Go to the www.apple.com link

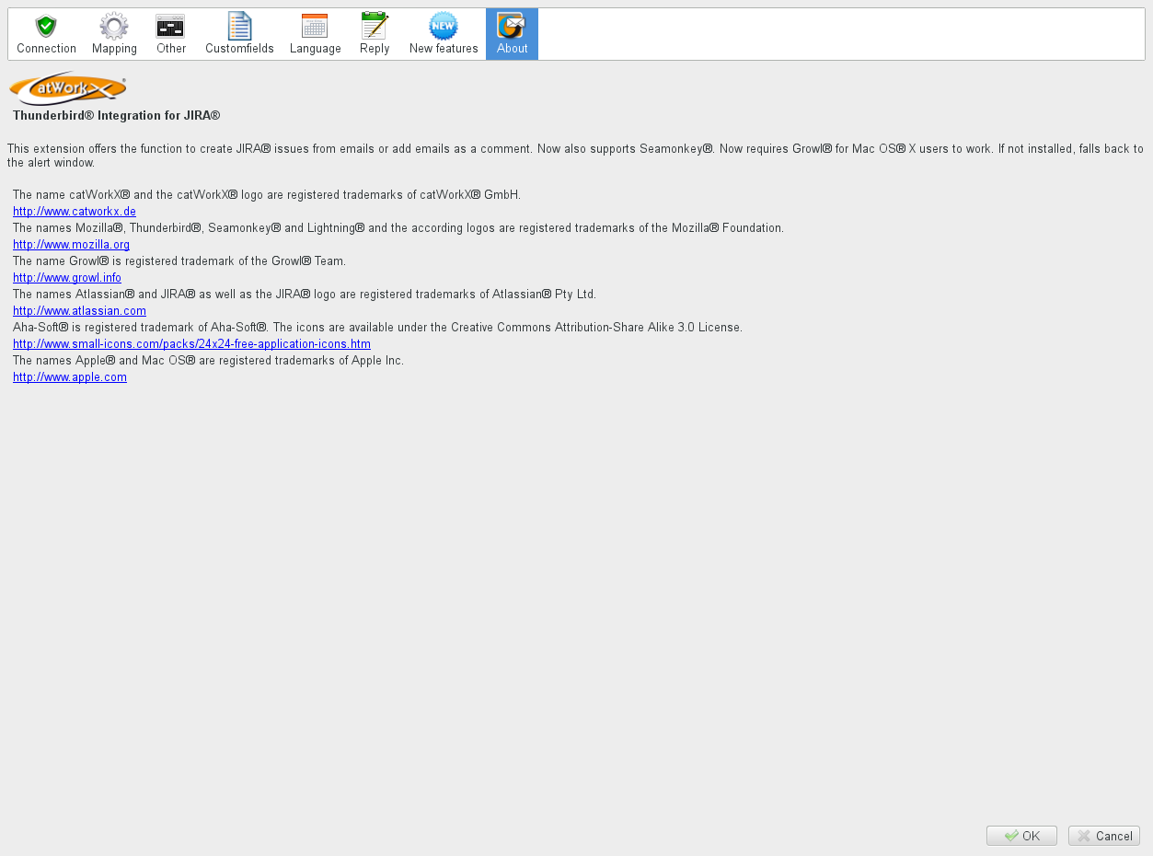pos(70,377)
